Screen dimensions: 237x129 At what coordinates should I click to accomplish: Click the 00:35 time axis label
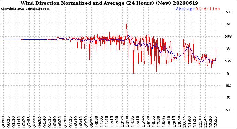[9, 122]
